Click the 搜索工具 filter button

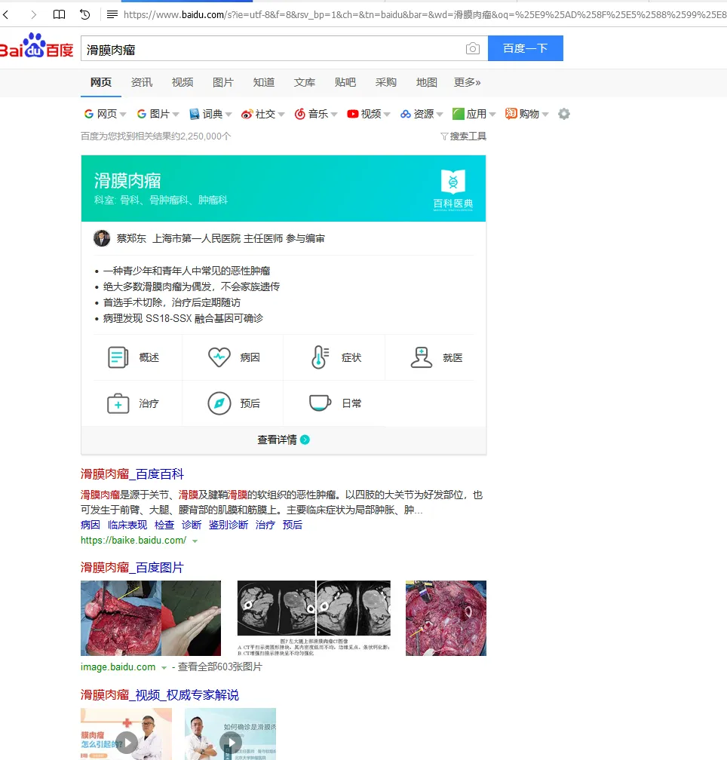[x=463, y=136]
